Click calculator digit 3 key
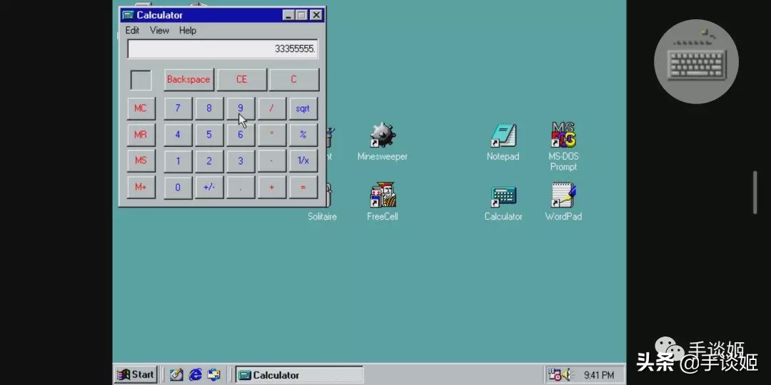Viewport: 771px width, 385px height. point(241,161)
